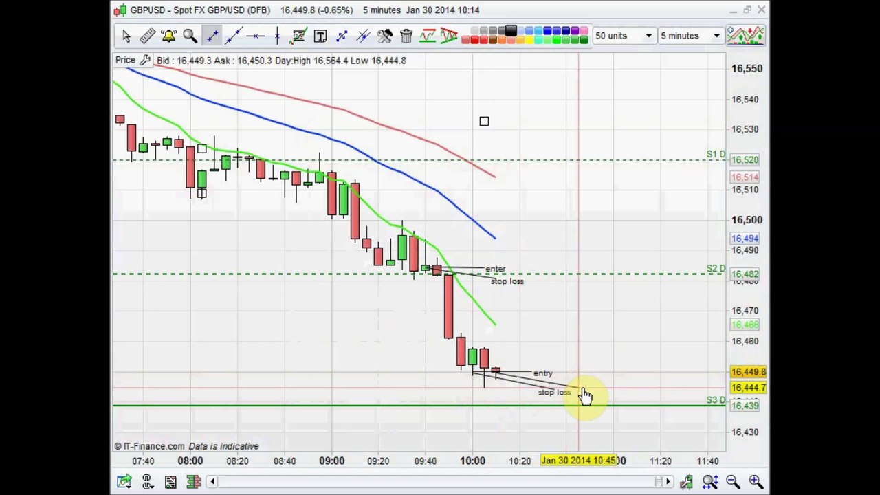Select the ruler measurement tool
Viewport: 880px width, 495px height.
tap(147, 36)
